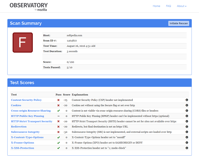Open the FAQ page
Viewport: 199px width, 158px height.
point(168,6)
